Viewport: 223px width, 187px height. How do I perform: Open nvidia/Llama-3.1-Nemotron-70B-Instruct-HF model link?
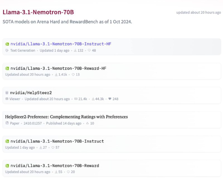(x=61, y=44)
